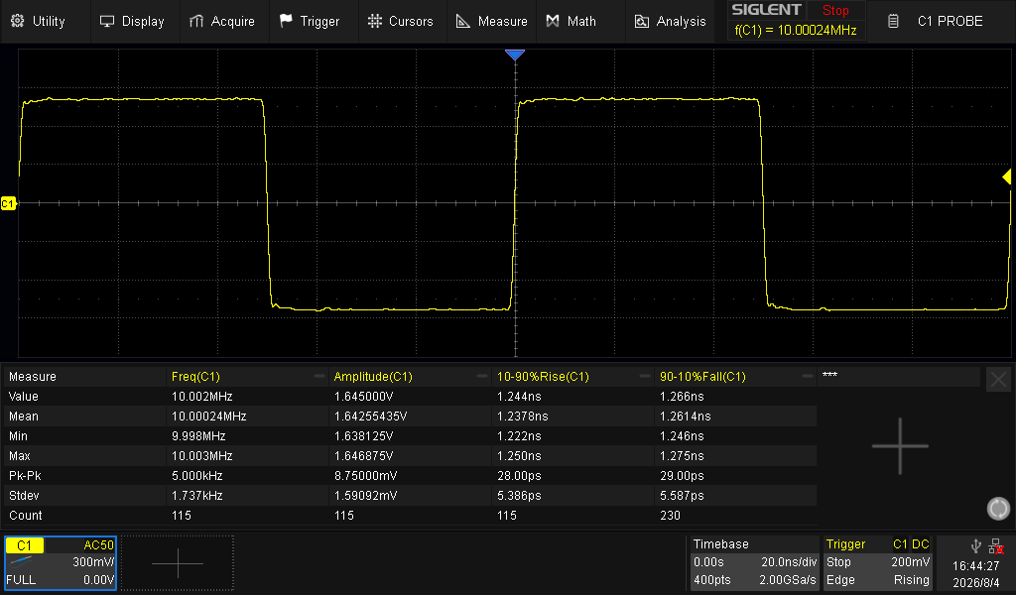Click the C1 PROBE menu icon

893,22
